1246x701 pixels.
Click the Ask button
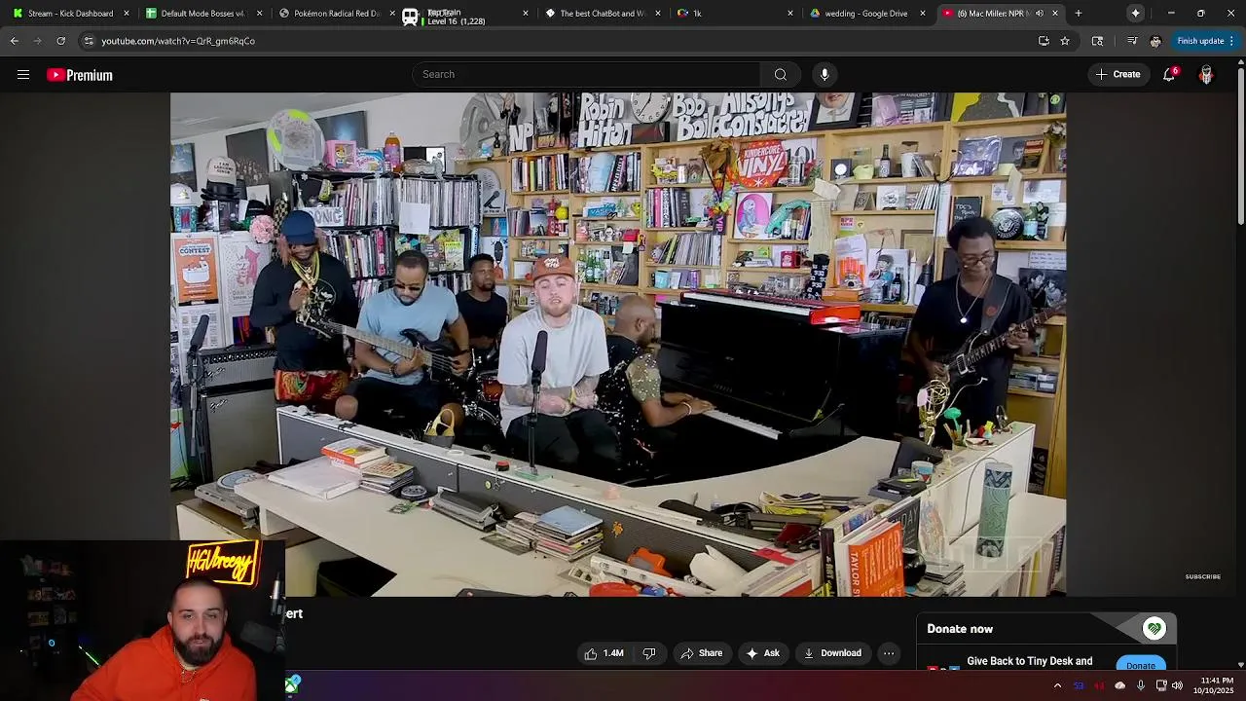coord(762,653)
